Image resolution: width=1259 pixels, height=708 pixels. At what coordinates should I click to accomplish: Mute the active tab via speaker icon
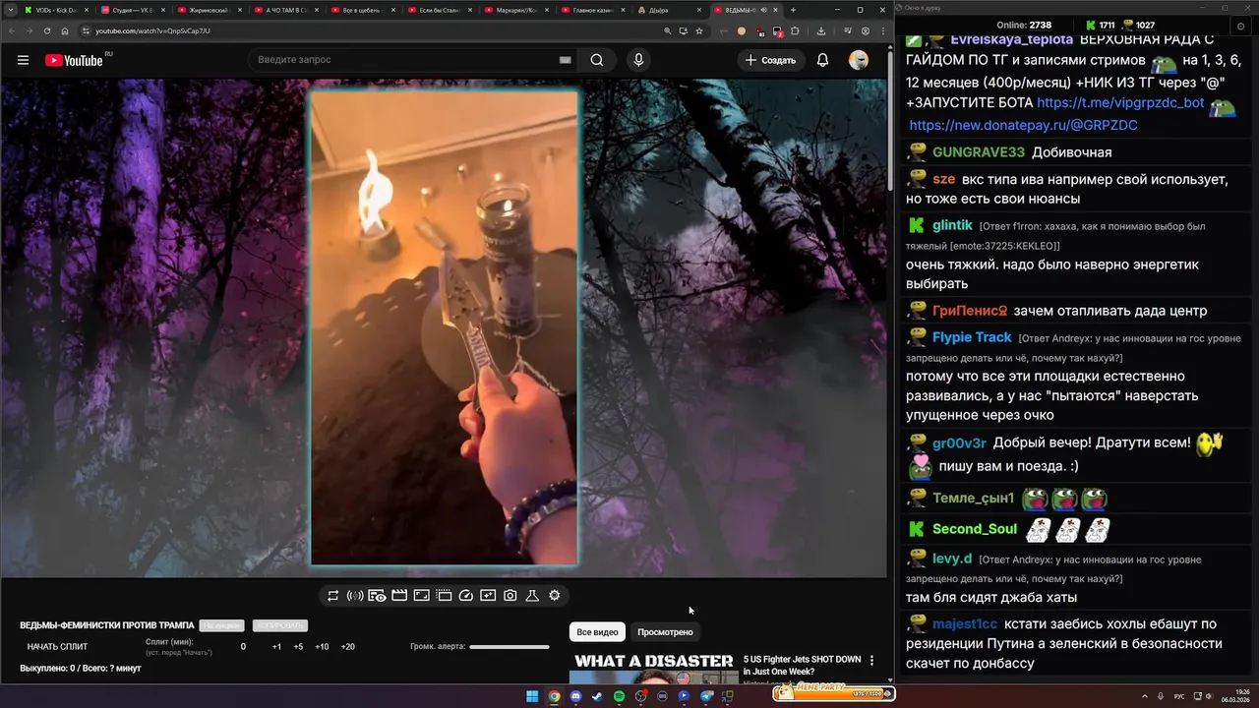coord(764,10)
